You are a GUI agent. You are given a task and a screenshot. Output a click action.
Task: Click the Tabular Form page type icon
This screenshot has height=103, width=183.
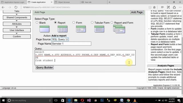click(x=99, y=29)
